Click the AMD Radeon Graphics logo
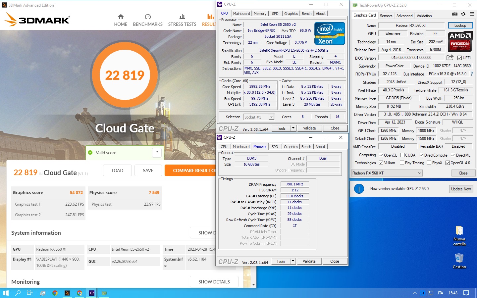This screenshot has width=477, height=298. (x=460, y=41)
